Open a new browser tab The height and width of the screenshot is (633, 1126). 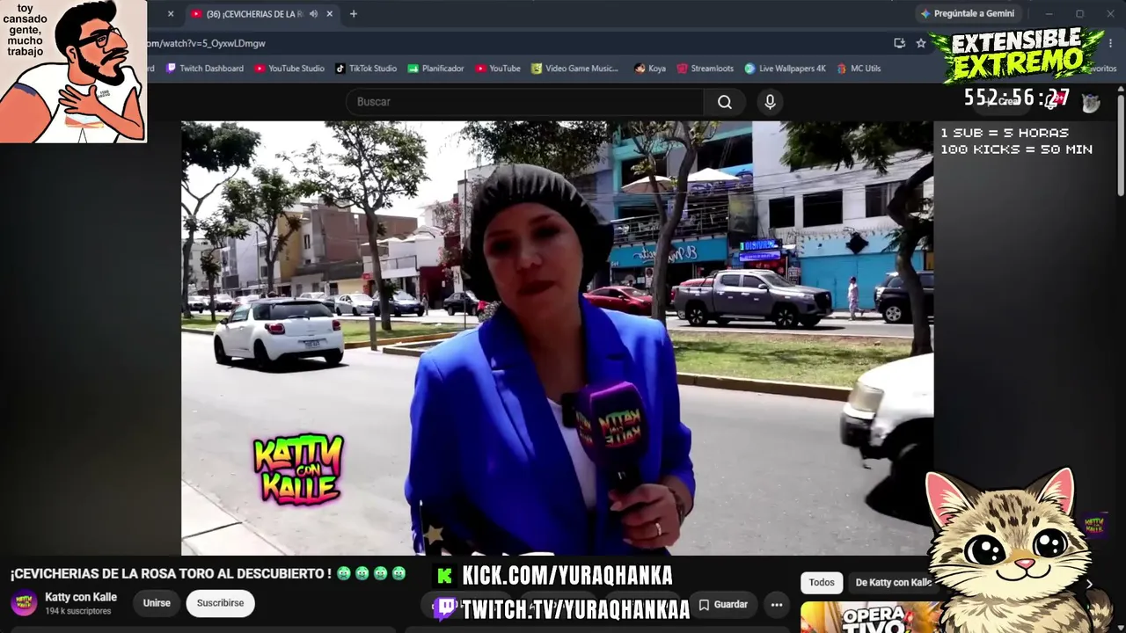[354, 14]
